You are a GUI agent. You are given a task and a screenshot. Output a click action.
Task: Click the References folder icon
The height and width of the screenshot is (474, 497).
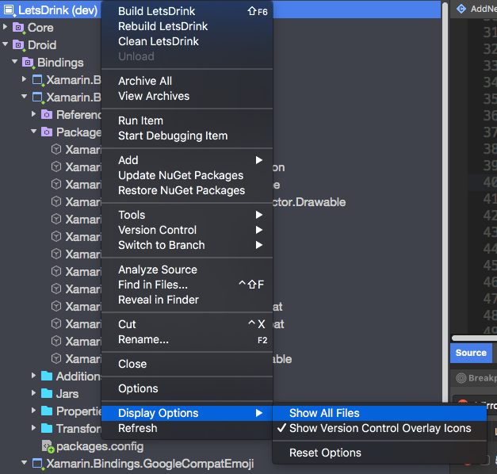tap(47, 115)
